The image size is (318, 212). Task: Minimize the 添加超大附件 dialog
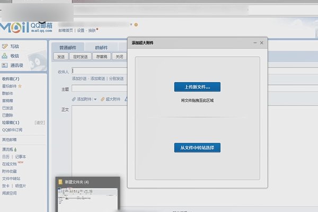click(255, 43)
